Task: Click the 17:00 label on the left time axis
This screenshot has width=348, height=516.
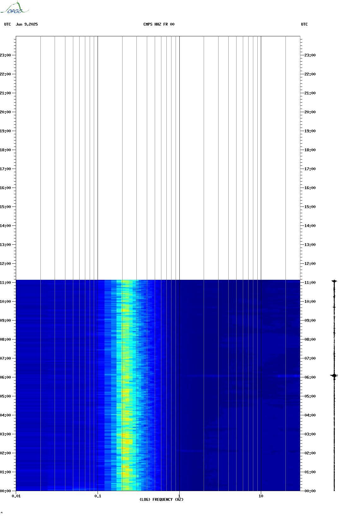Action: [x=5, y=169]
